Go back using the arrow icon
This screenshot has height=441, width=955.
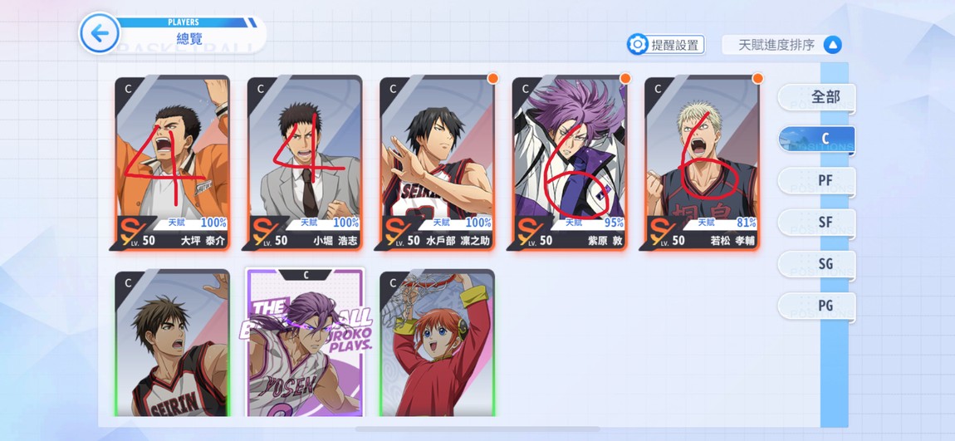[x=100, y=33]
